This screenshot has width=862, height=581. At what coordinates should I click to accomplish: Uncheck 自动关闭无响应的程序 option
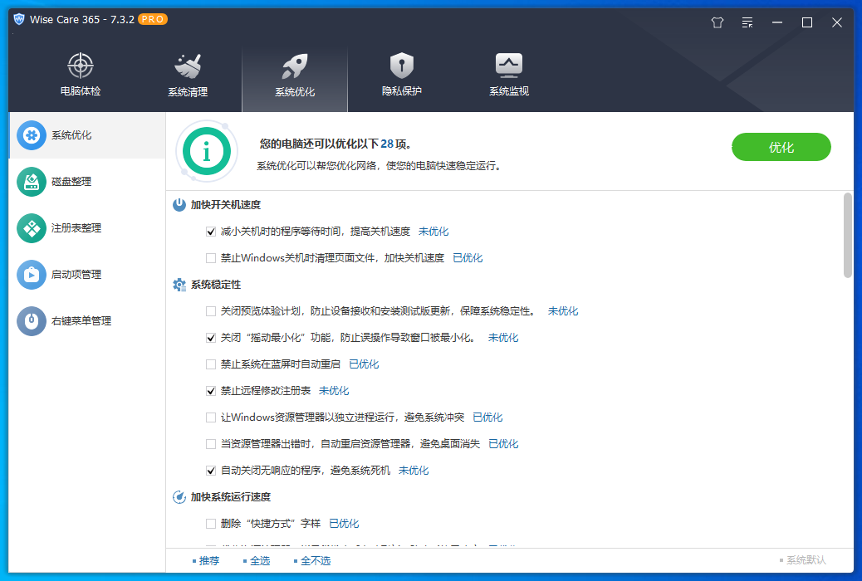click(212, 470)
